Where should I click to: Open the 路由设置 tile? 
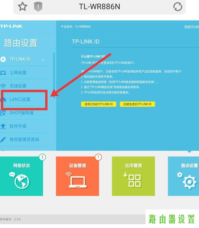coord(183,176)
